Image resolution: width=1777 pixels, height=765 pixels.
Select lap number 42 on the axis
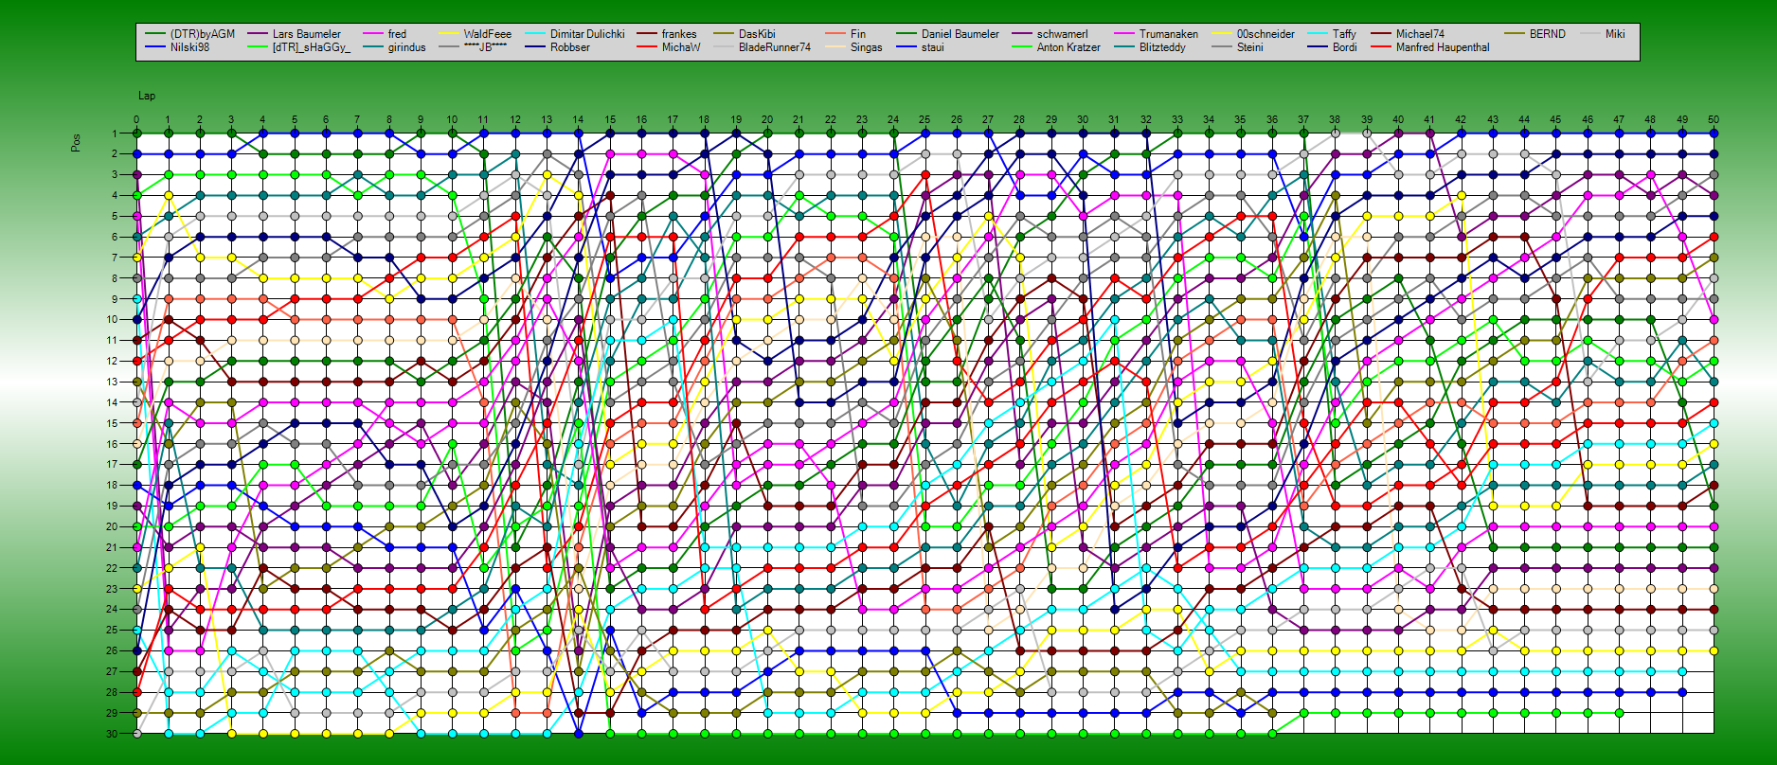1461,120
